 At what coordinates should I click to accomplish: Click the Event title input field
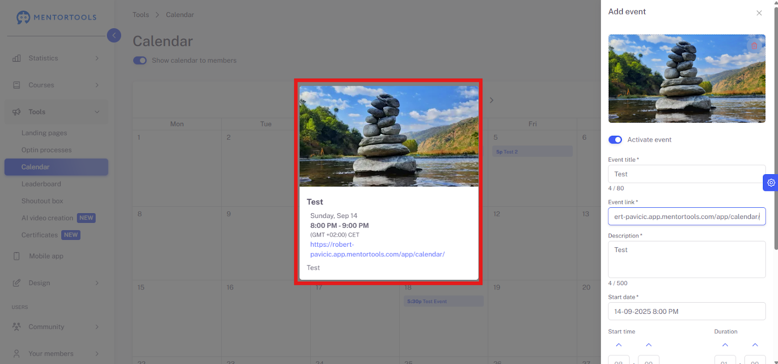tap(687, 174)
